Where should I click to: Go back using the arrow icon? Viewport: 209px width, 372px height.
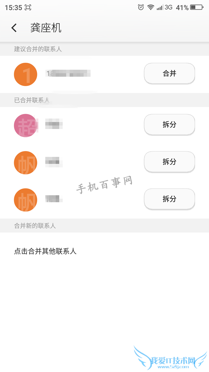click(14, 28)
